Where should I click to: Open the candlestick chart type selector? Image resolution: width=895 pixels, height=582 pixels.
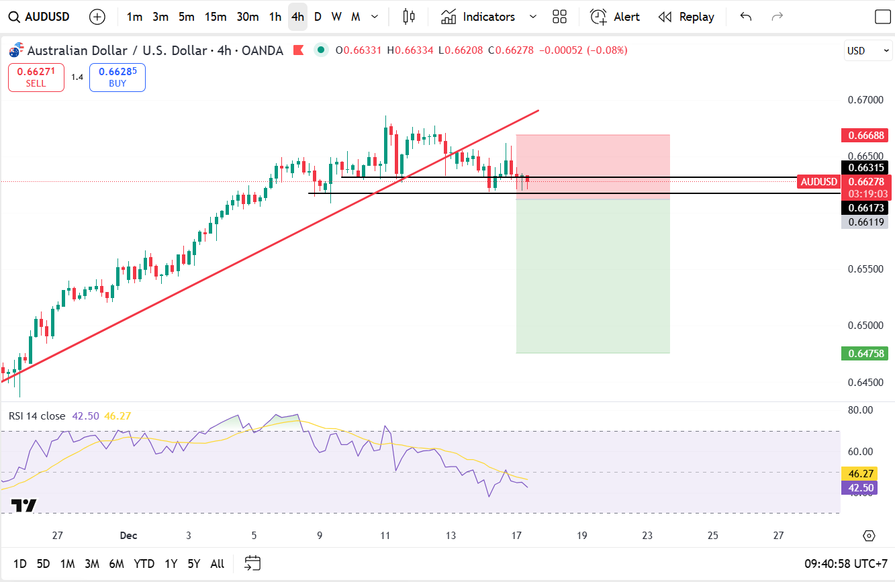(408, 17)
